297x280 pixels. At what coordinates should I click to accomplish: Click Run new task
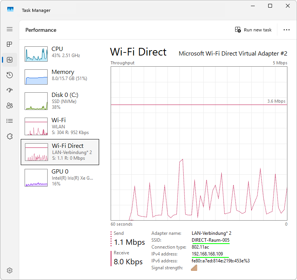(253, 30)
